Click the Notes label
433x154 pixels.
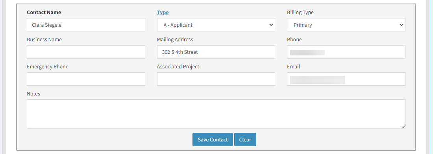click(x=33, y=93)
